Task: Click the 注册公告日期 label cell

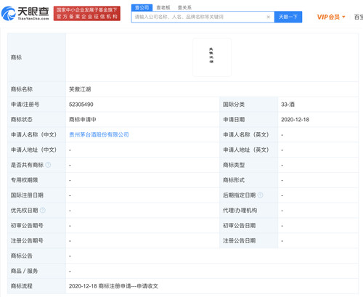Action: coord(249,240)
